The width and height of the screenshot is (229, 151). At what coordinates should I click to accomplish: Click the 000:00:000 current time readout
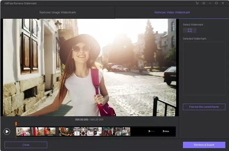tap(82, 120)
